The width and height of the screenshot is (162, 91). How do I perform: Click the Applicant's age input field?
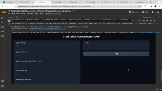pyautogui.click(x=47, y=47)
